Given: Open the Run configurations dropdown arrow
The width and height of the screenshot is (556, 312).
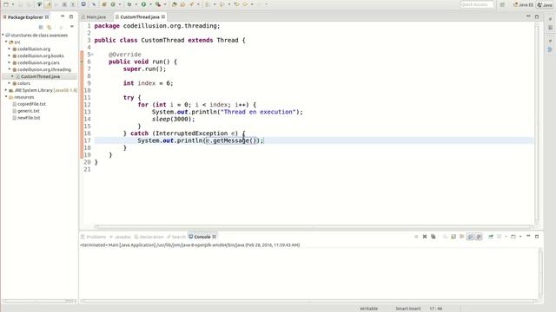Looking at the screenshot, I should 150,4.
